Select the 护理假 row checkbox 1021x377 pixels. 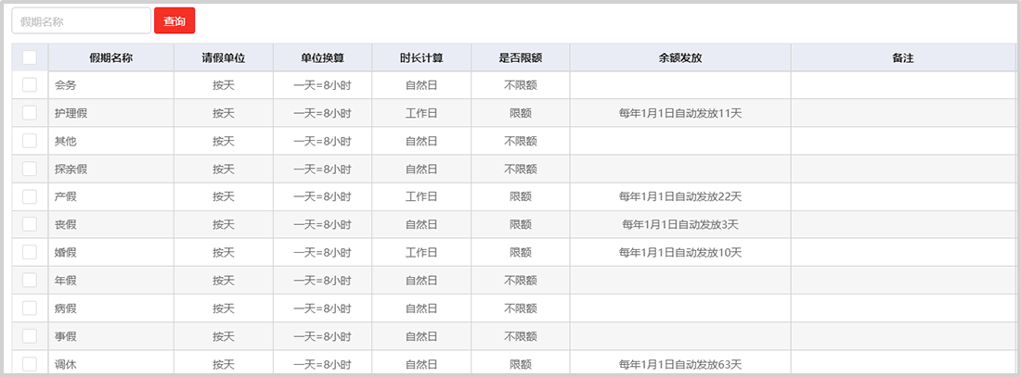30,113
